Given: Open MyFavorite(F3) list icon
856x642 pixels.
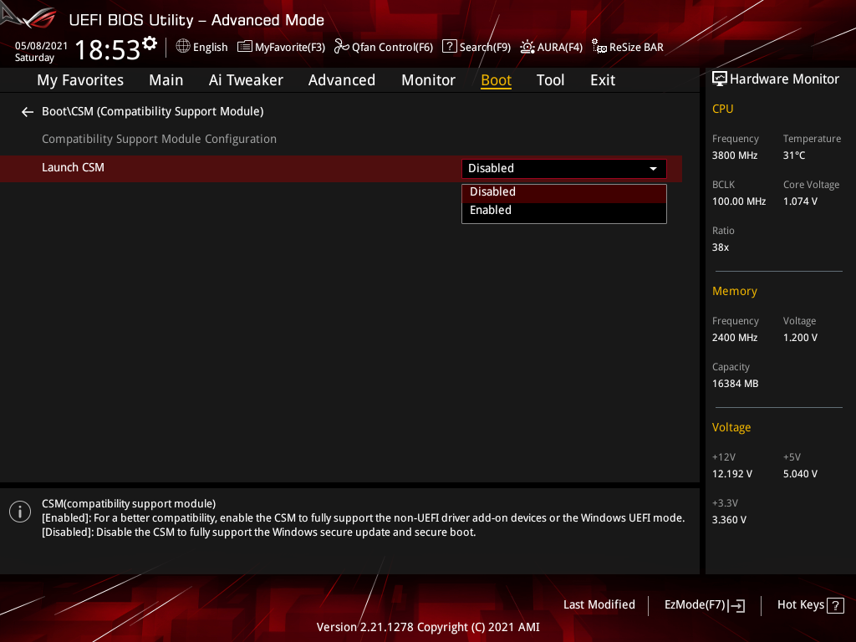Looking at the screenshot, I should 245,47.
